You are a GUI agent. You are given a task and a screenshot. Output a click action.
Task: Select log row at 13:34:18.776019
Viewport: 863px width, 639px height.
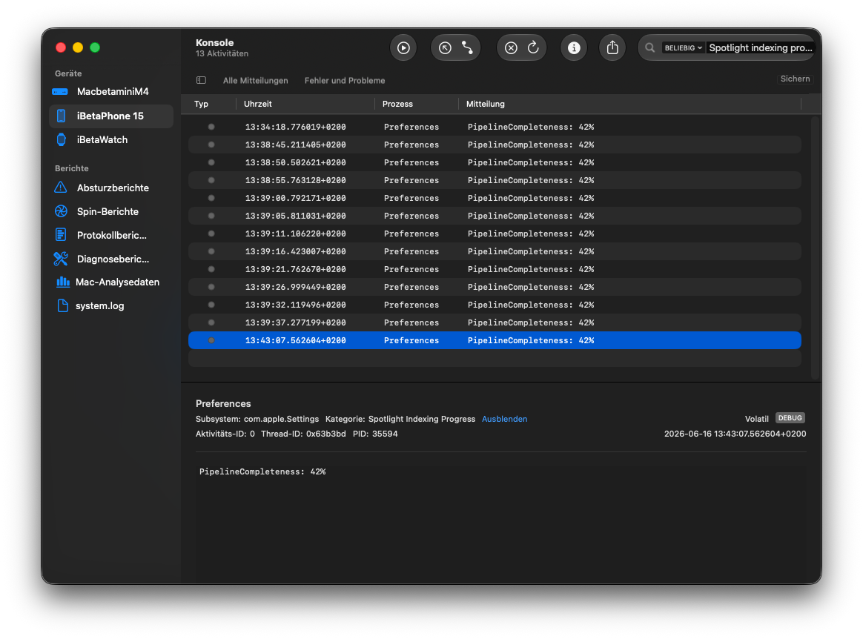point(495,128)
